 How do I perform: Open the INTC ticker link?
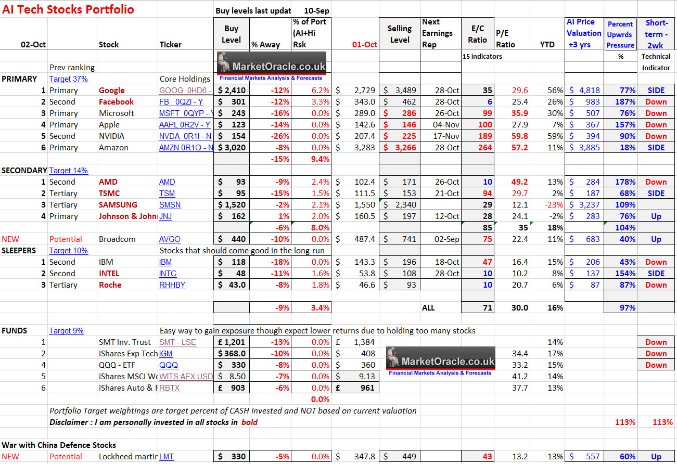click(x=168, y=274)
